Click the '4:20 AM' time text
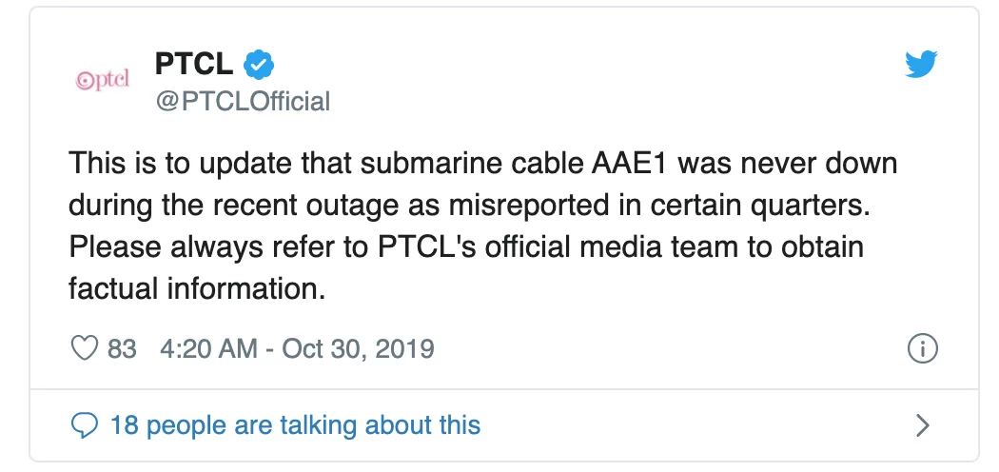Viewport: 999px width, 472px height. pos(208,348)
